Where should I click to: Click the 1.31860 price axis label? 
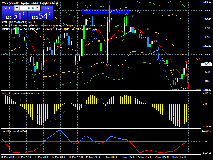pos(207,81)
